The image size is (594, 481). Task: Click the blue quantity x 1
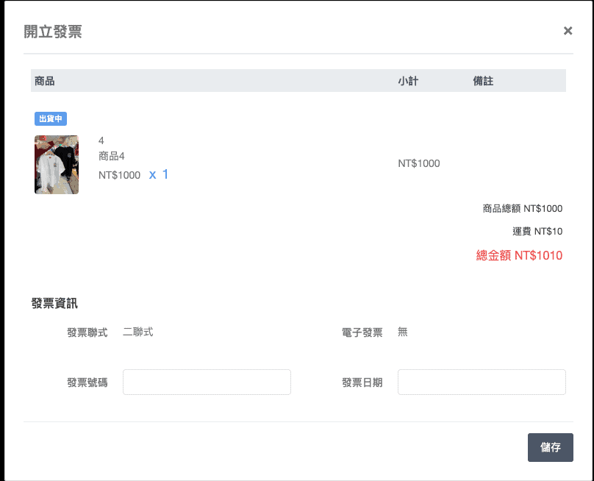tap(159, 174)
